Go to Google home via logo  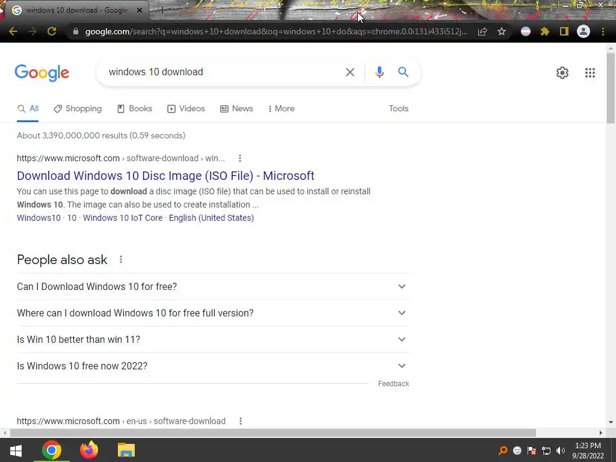[42, 73]
